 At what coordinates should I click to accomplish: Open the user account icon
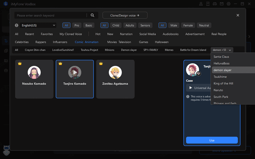point(201,4)
